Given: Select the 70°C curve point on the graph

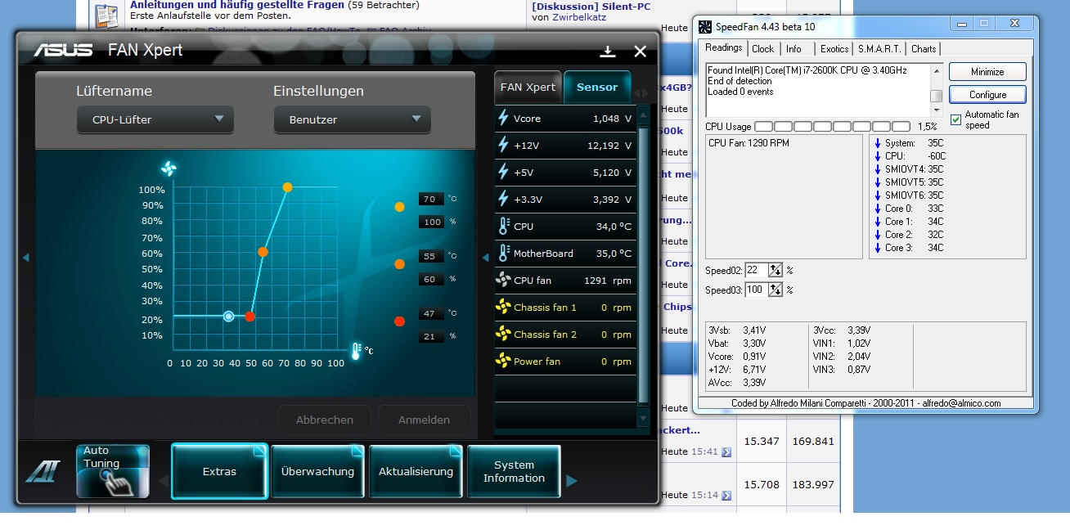Looking at the screenshot, I should click(x=287, y=187).
